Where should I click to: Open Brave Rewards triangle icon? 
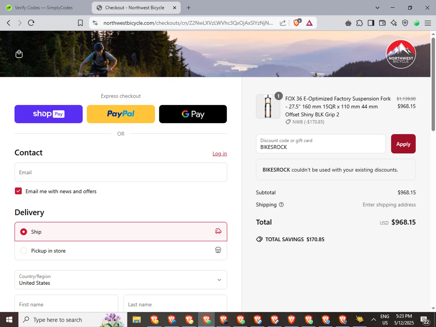[309, 23]
